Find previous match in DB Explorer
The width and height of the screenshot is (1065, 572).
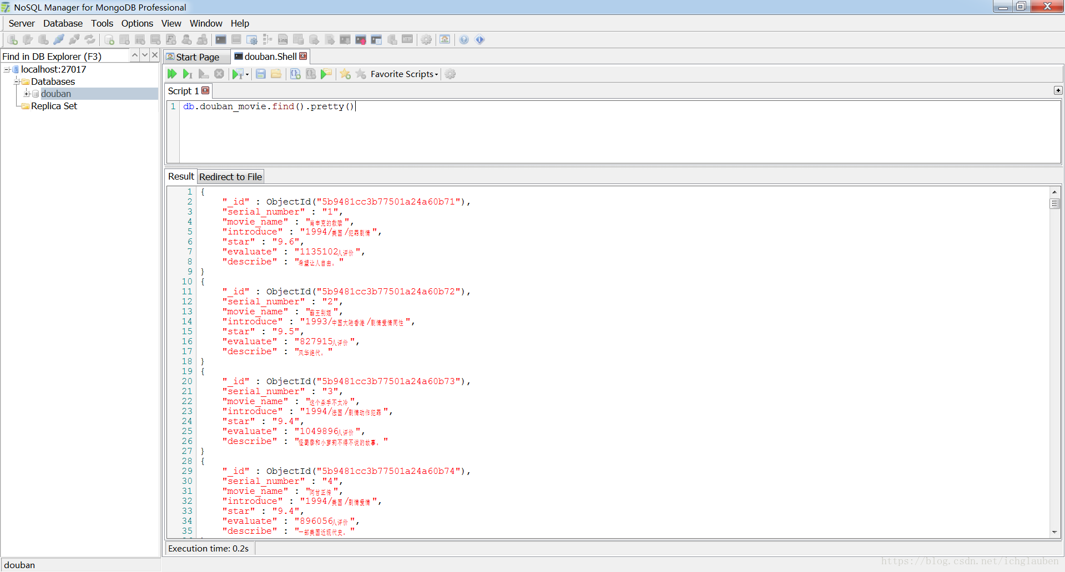135,55
